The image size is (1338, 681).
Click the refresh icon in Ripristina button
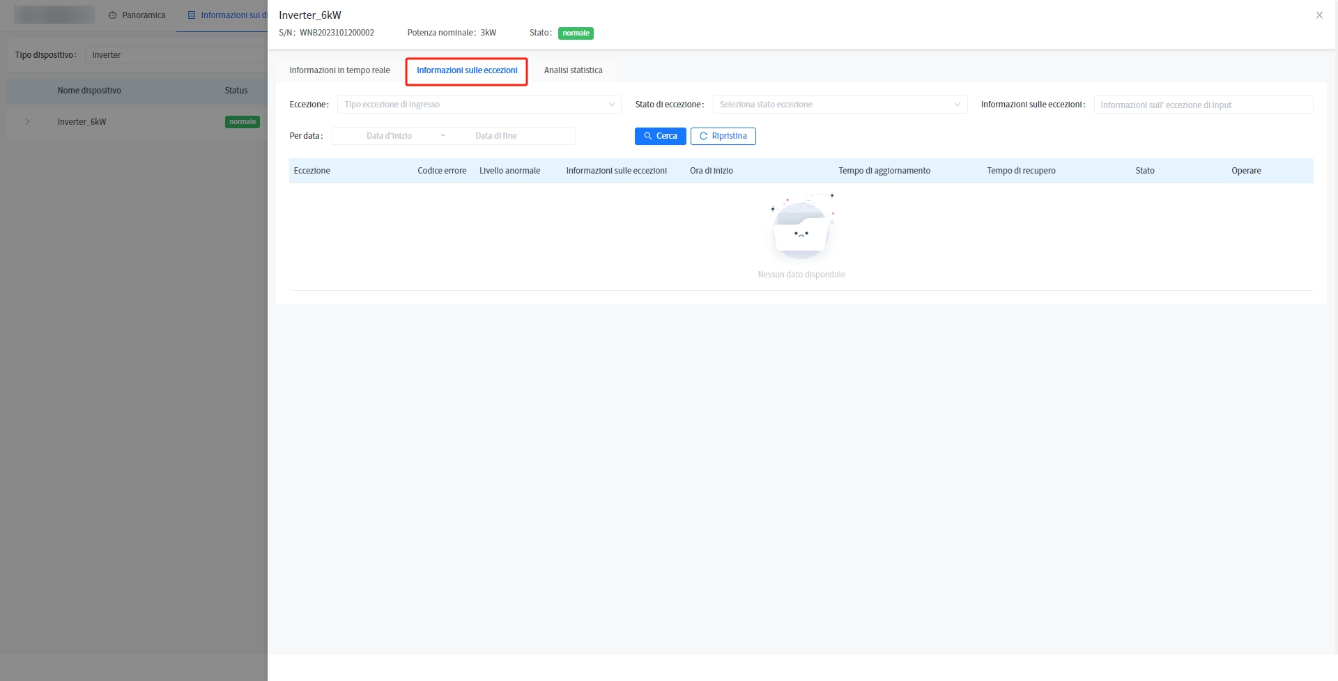[703, 136]
